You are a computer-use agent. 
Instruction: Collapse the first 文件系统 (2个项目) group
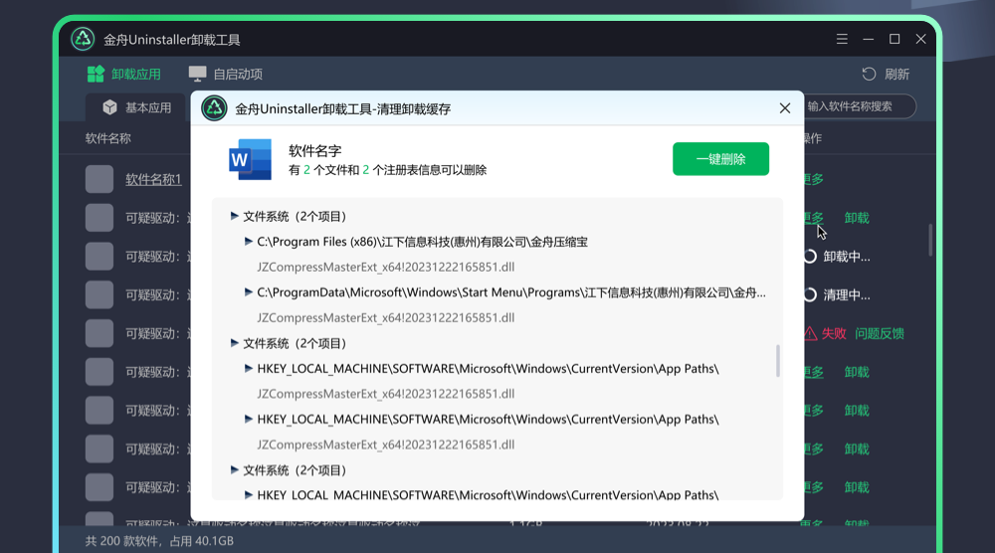pos(234,216)
